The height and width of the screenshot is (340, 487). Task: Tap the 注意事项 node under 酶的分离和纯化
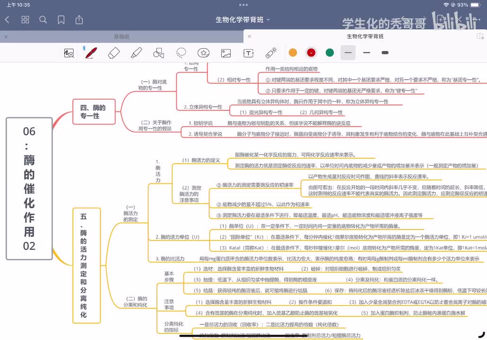tap(169, 304)
